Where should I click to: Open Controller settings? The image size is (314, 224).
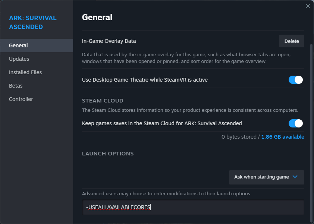(21, 99)
